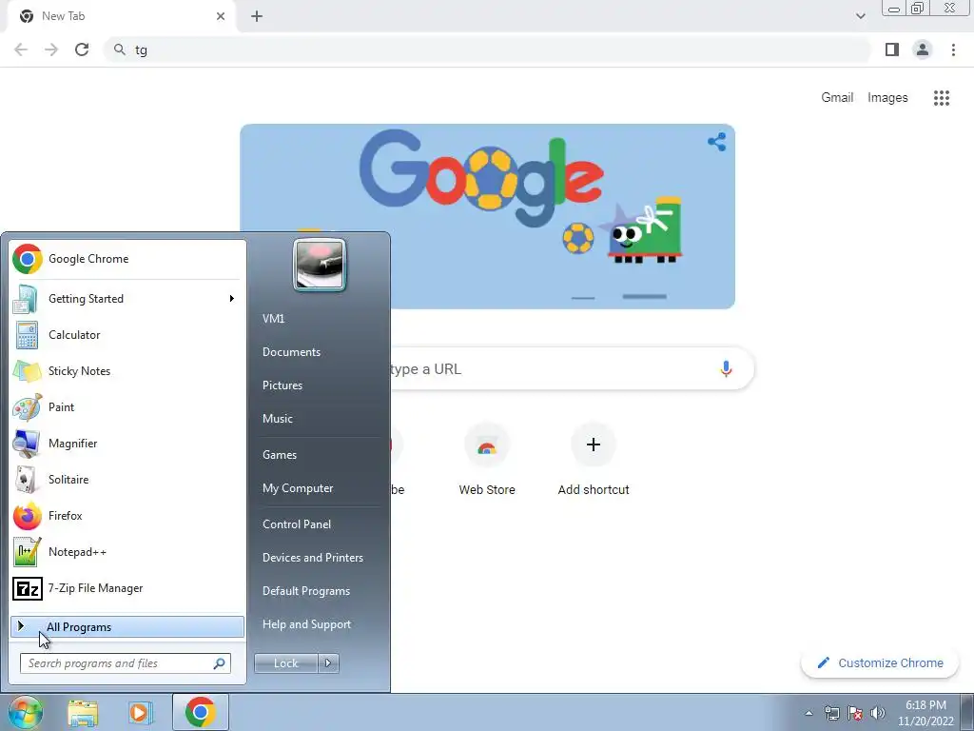Open the Google apps grid
The image size is (974, 731).
pyautogui.click(x=942, y=98)
